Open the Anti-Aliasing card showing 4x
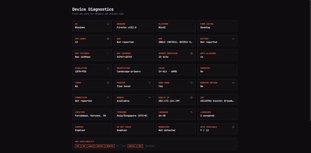Viewport: 311px width, 153px height. pyautogui.click(x=217, y=55)
